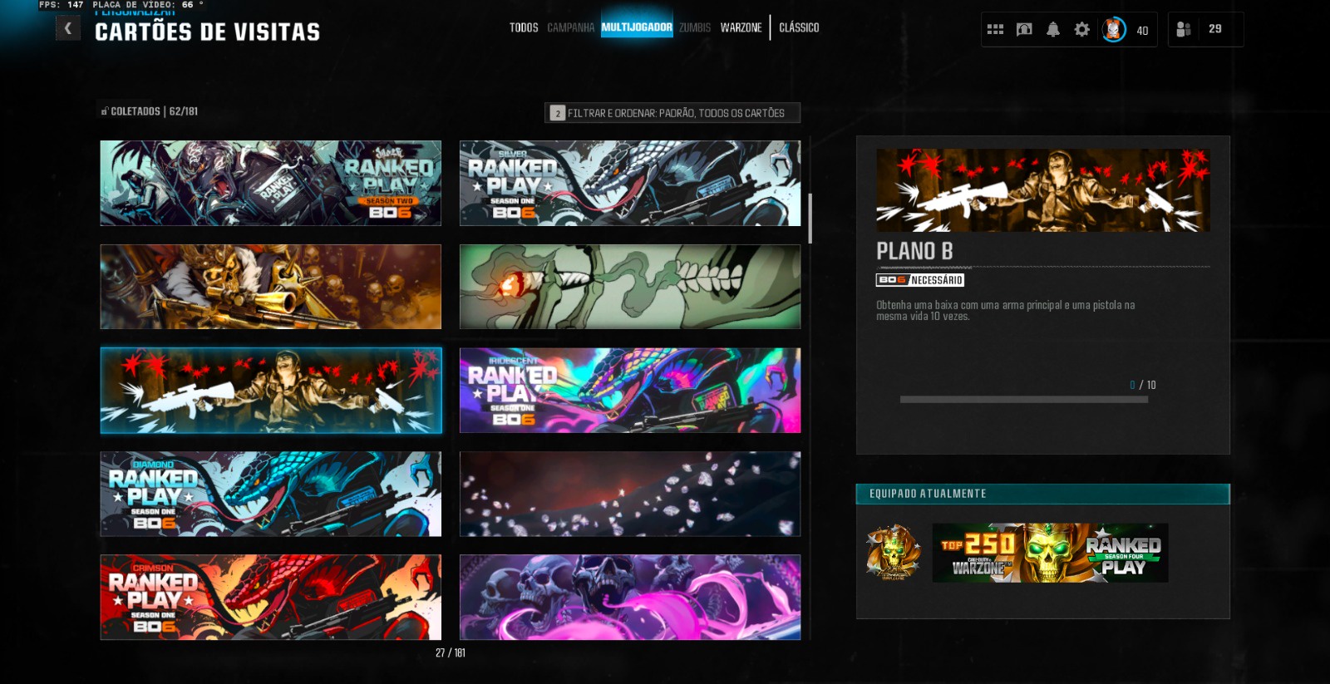Select Ranked Play Season Two BO6 card

[270, 183]
